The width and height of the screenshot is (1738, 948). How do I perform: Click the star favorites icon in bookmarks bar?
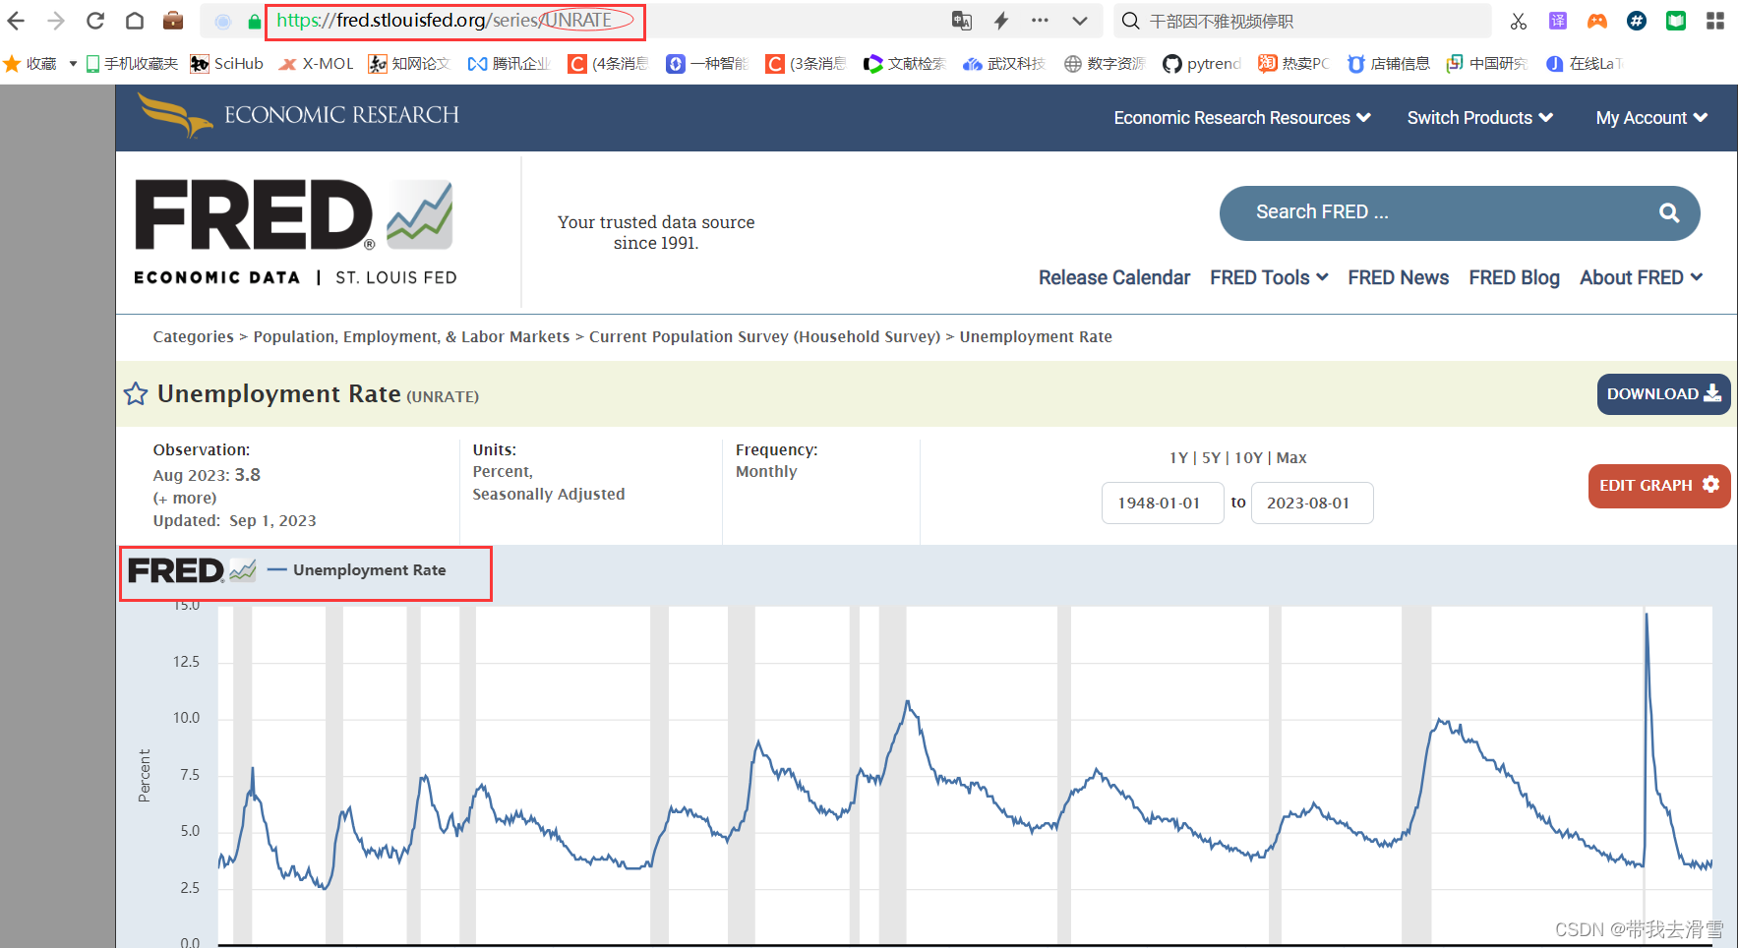(x=13, y=64)
